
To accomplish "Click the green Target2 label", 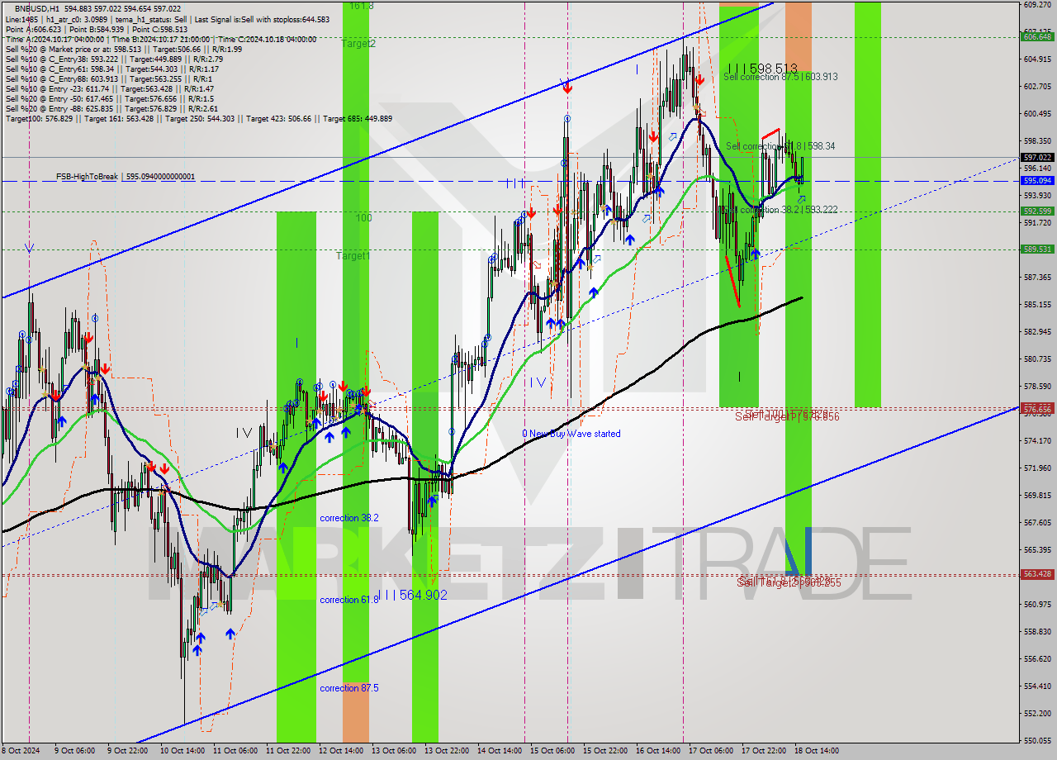I will point(359,44).
